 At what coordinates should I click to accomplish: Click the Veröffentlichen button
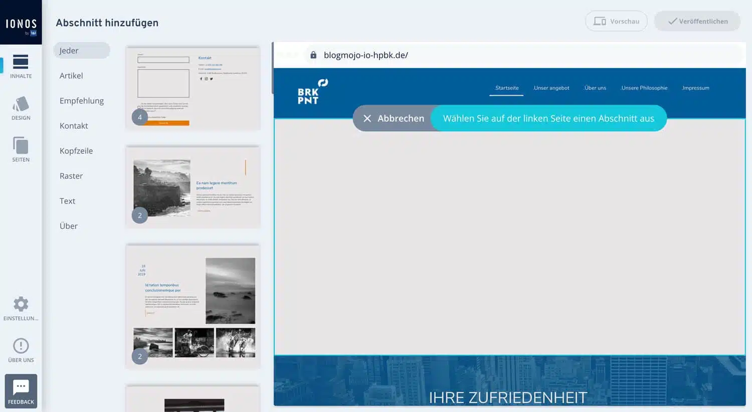(697, 21)
